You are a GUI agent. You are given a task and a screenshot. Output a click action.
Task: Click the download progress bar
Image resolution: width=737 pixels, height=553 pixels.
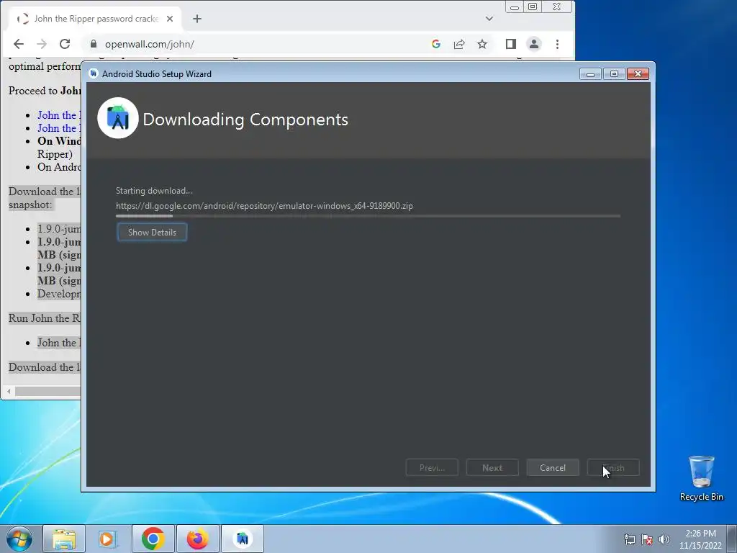(368, 216)
